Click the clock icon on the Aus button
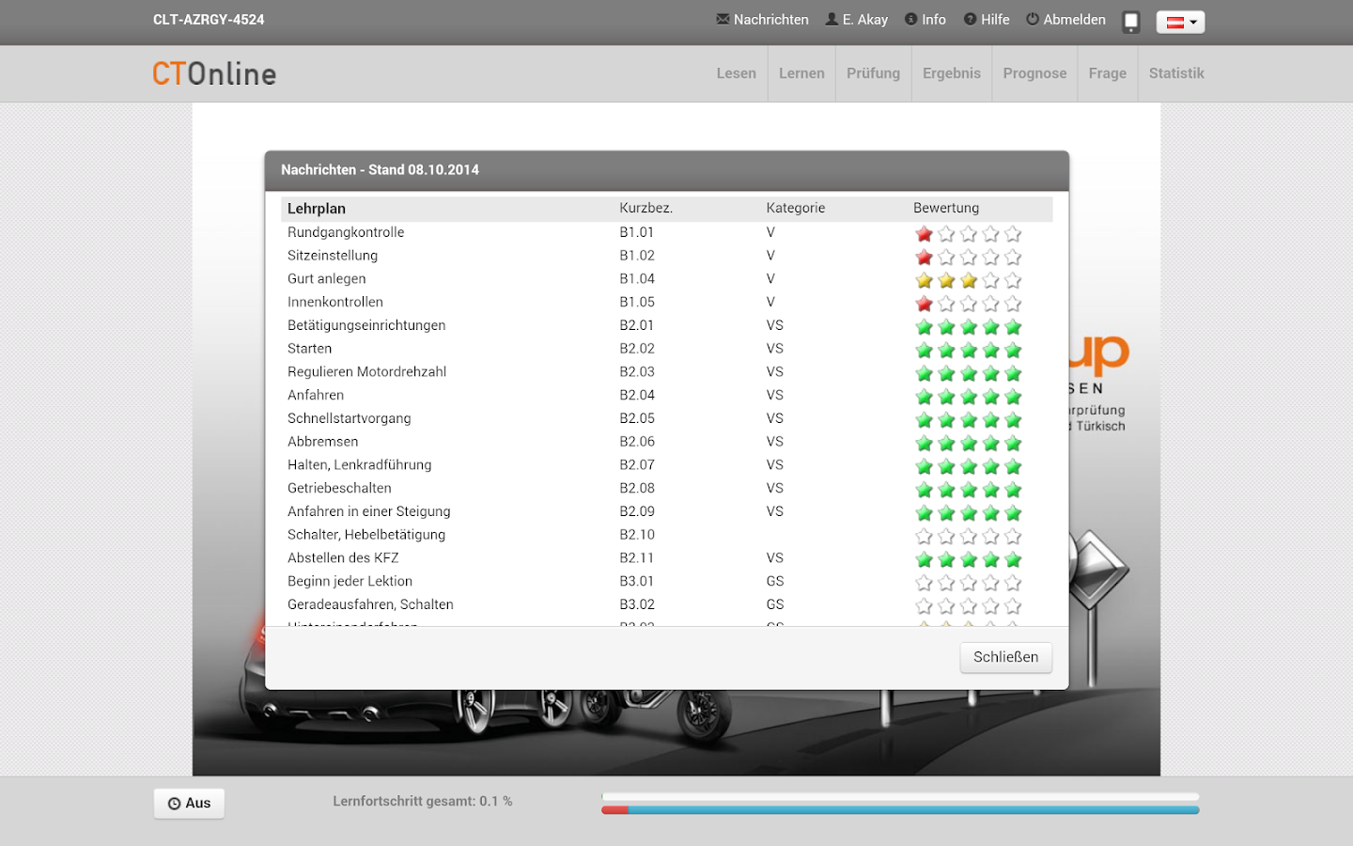 [173, 803]
